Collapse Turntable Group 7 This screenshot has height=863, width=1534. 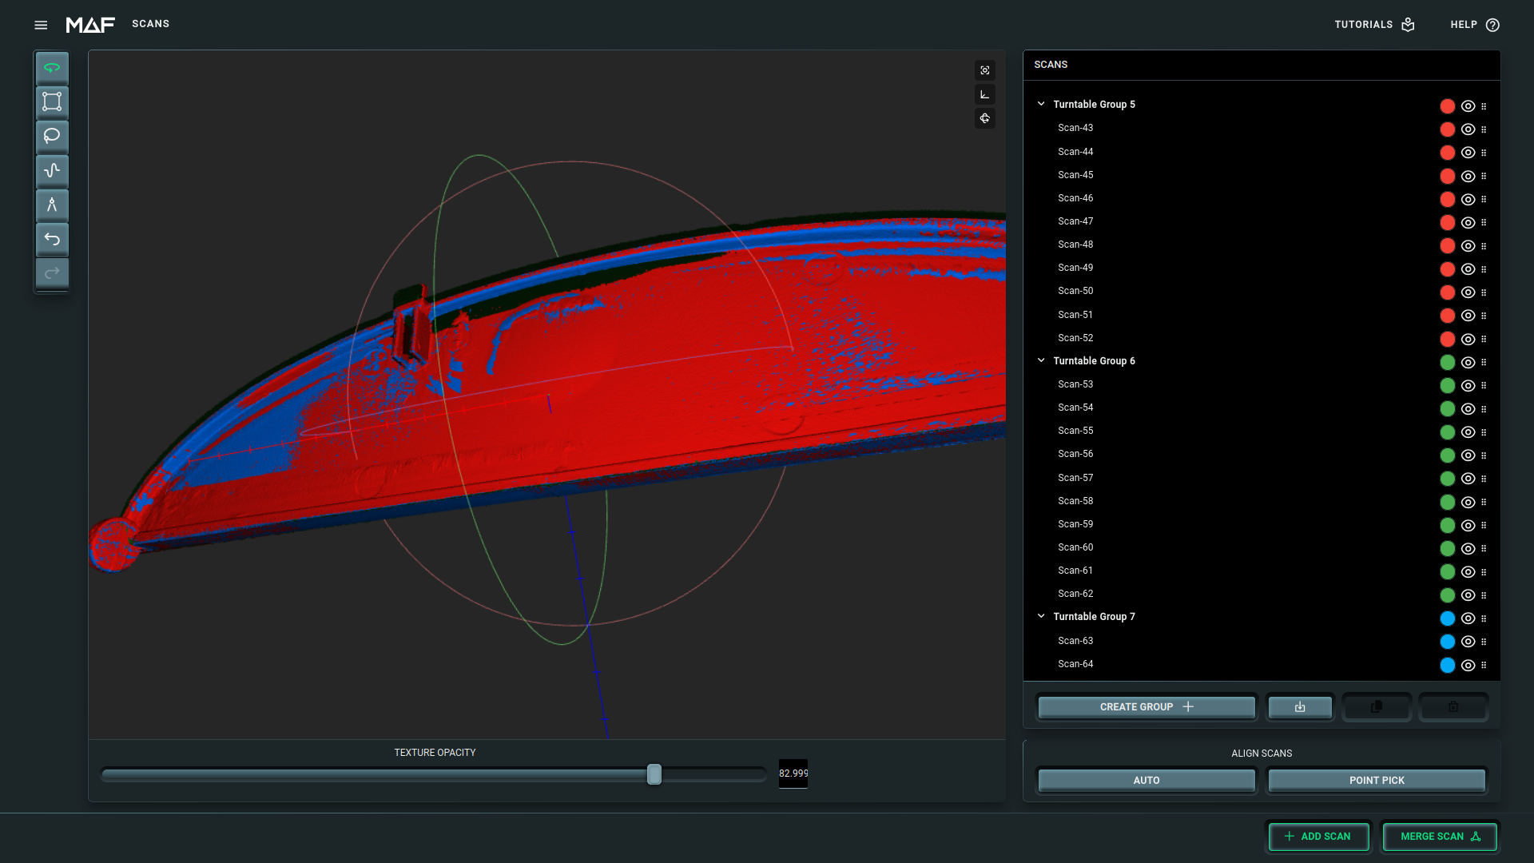(1041, 615)
